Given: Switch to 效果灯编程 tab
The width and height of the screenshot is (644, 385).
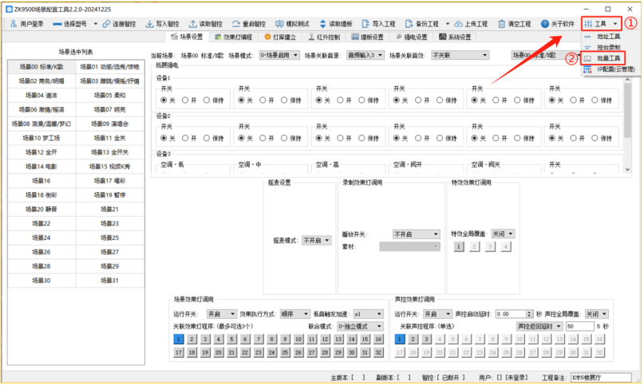Looking at the screenshot, I should tap(233, 37).
